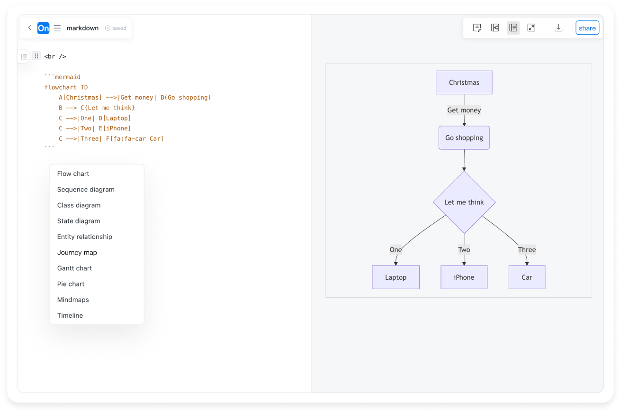Select Sequence diagram from the menu

point(97,190)
